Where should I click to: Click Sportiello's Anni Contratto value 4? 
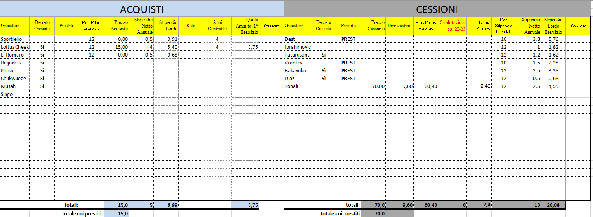coord(217,39)
